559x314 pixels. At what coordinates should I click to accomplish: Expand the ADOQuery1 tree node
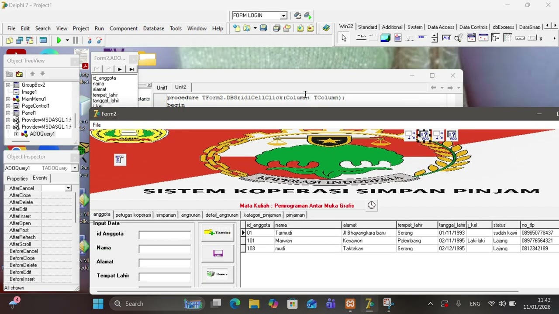[16, 134]
